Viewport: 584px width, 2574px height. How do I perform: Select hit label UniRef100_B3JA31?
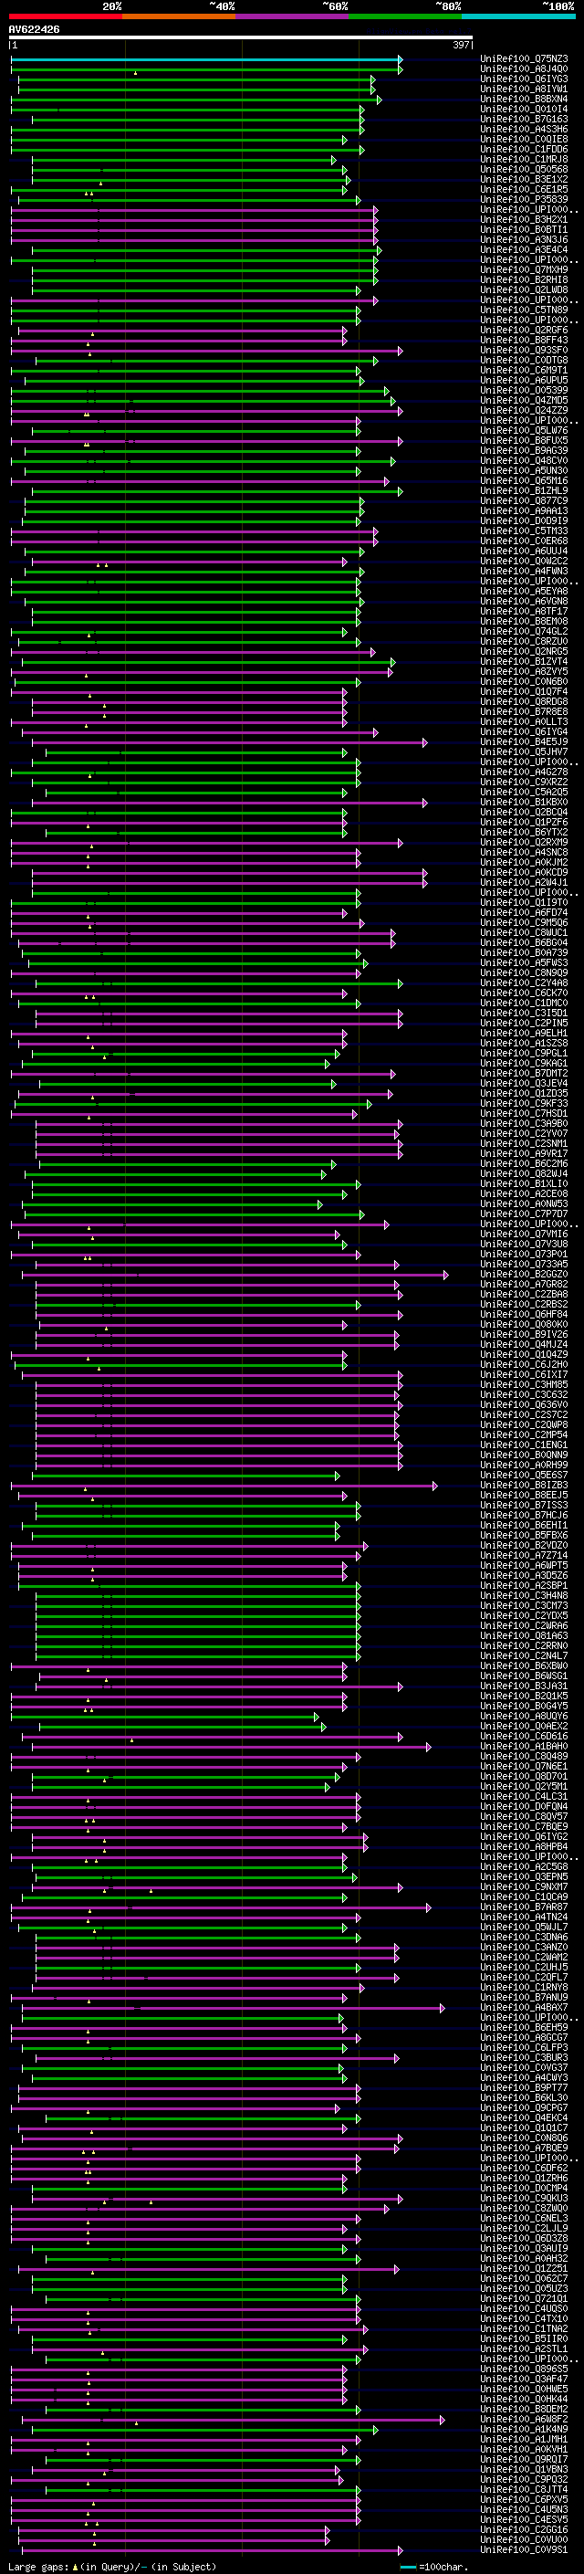click(x=524, y=1686)
